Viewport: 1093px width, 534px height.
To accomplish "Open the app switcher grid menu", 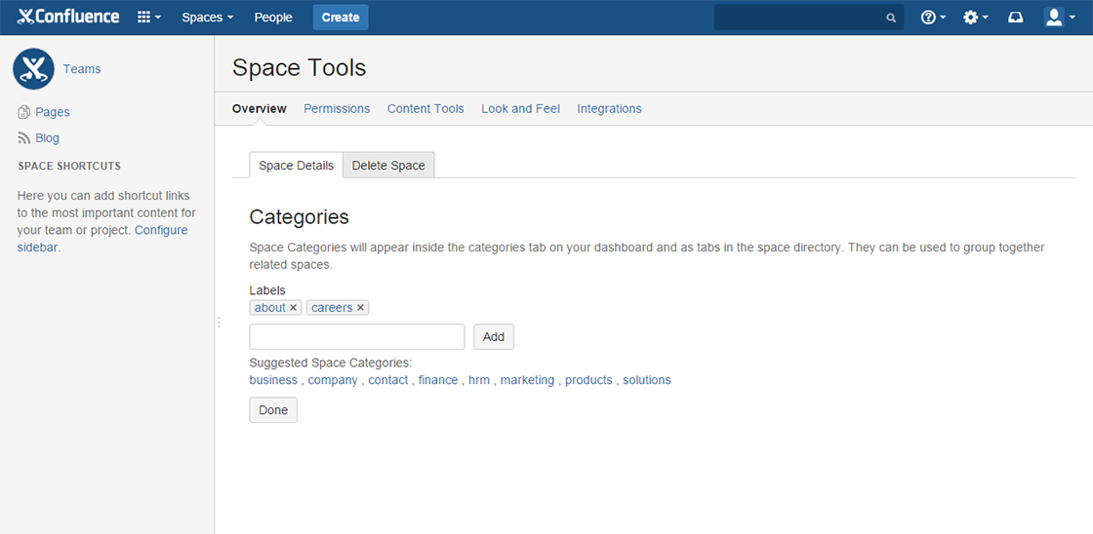I will click(149, 18).
